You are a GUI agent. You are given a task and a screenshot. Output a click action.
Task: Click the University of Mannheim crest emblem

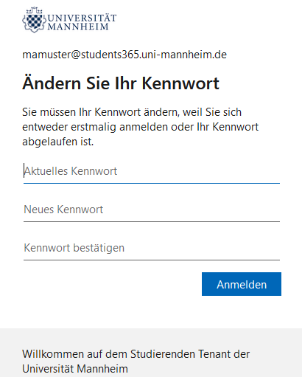pyautogui.click(x=34, y=20)
